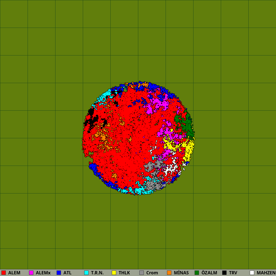Click the cyan T.R.N. legend swatch
Image resolution: width=276 pixels, height=276 pixels.
pyautogui.click(x=86, y=273)
